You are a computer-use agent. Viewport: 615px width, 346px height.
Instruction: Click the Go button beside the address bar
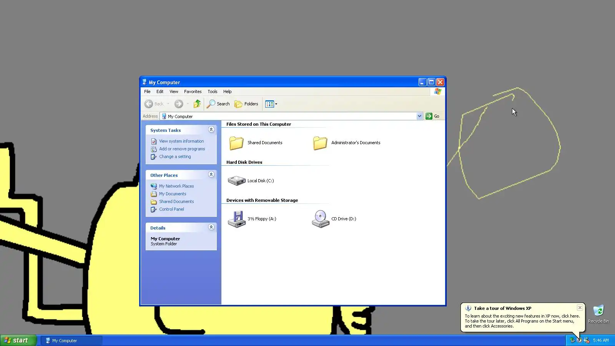pyautogui.click(x=433, y=116)
